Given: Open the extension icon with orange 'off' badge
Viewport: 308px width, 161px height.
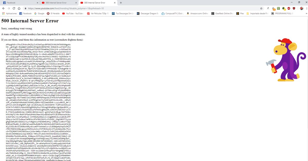Looking at the screenshot, I should (274, 8).
